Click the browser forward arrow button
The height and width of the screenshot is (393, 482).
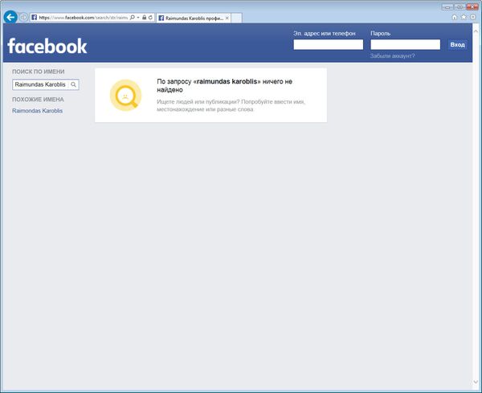23,18
